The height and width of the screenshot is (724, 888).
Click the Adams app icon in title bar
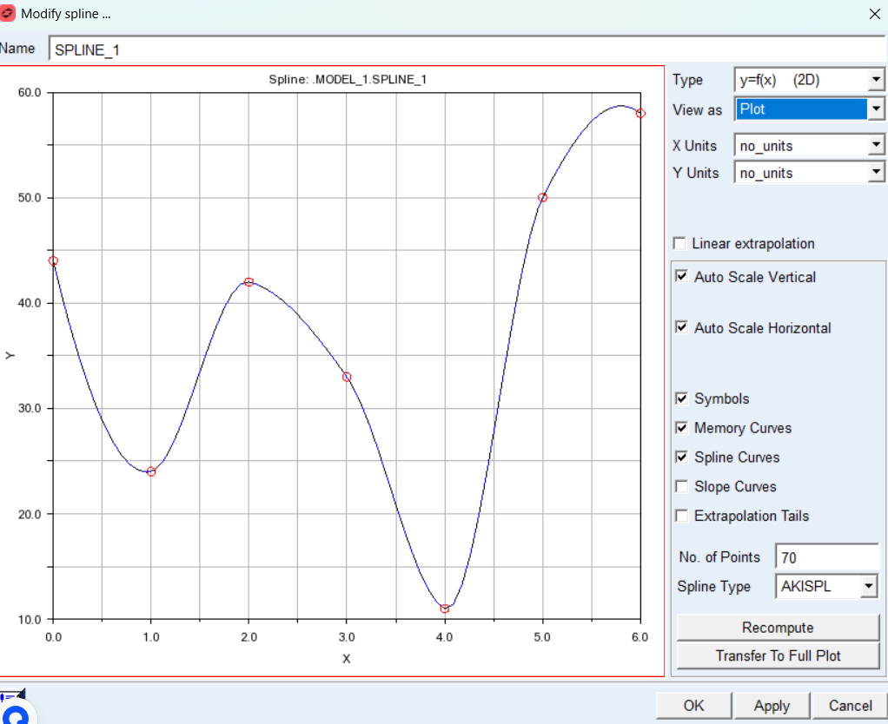coord(7,13)
